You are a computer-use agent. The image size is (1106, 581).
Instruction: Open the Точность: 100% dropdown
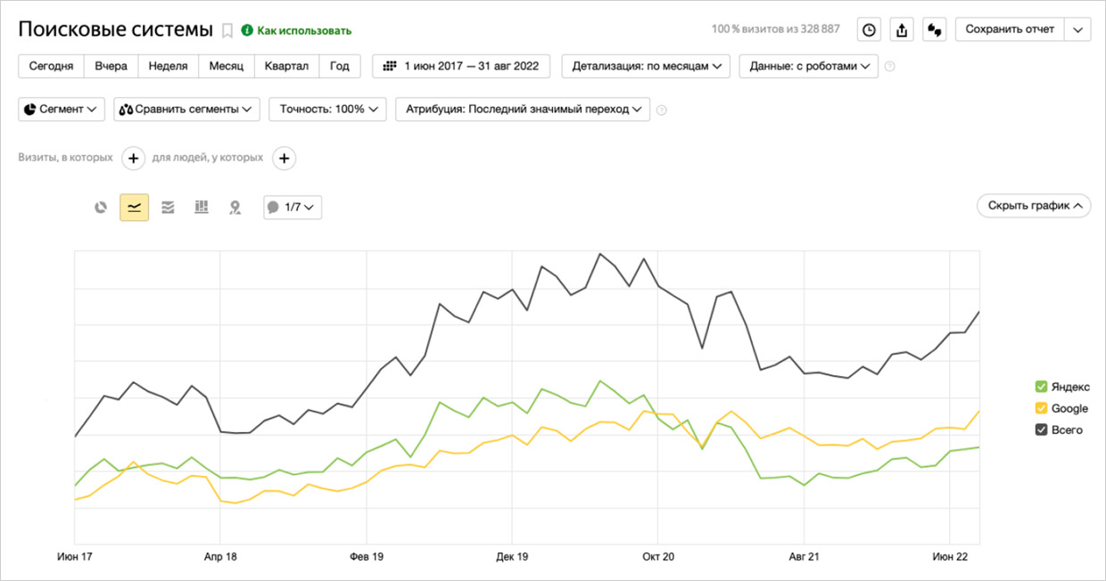coord(327,110)
